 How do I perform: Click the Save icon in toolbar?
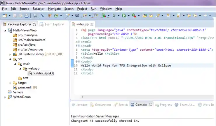tap(15, 15)
